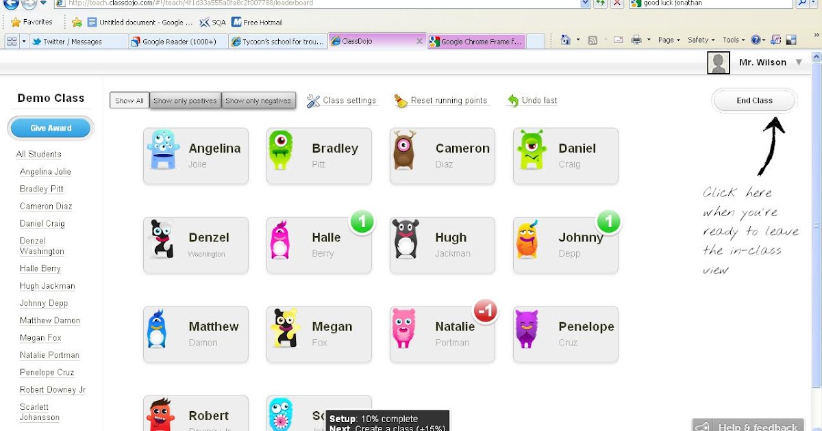Click the RSS feeds icon in the command bar
This screenshot has width=822, height=431.
(x=593, y=40)
